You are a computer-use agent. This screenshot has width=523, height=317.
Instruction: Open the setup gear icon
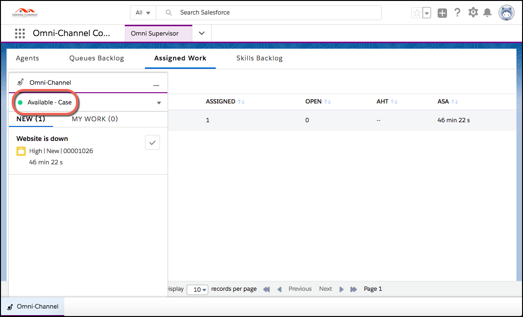(473, 13)
